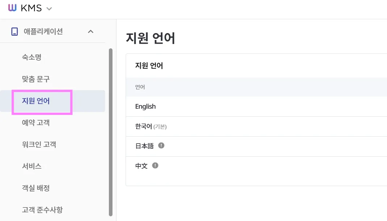Collapse the 애플리케이션 section chevron

pyautogui.click(x=91, y=32)
